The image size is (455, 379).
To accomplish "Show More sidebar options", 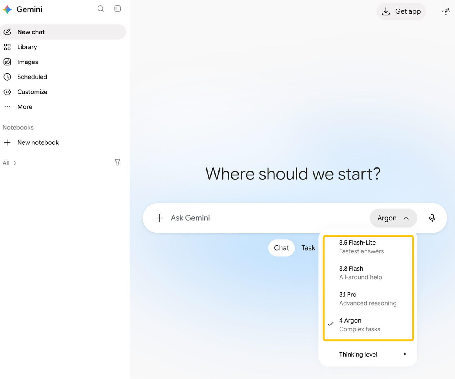I will point(63,107).
